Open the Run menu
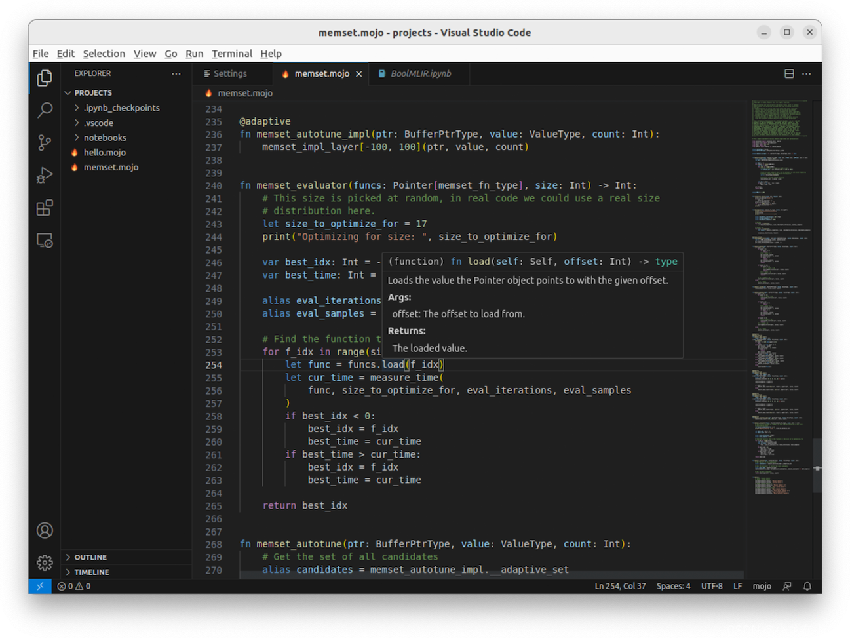850x643 pixels. [195, 54]
